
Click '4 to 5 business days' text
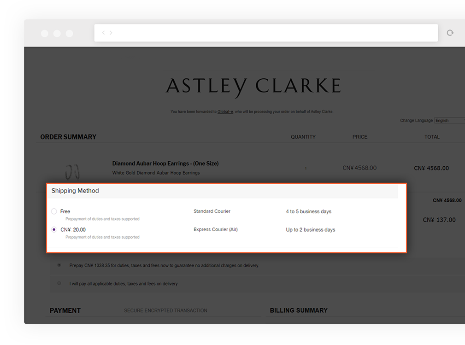pyautogui.click(x=308, y=211)
